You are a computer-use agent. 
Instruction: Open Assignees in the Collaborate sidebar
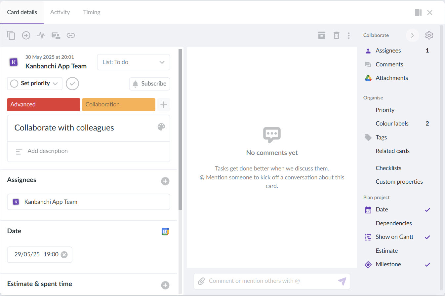(x=388, y=51)
